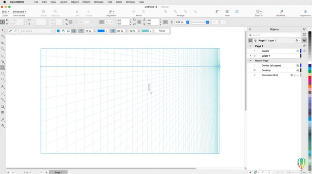Viewport: 312px width, 174px height.
Task: Toggle perspective horizon line visibility
Action: click(81, 31)
